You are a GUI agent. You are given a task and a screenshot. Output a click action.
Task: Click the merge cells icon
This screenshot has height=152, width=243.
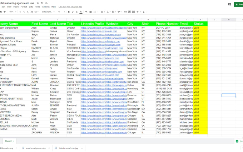click(x=95, y=12)
